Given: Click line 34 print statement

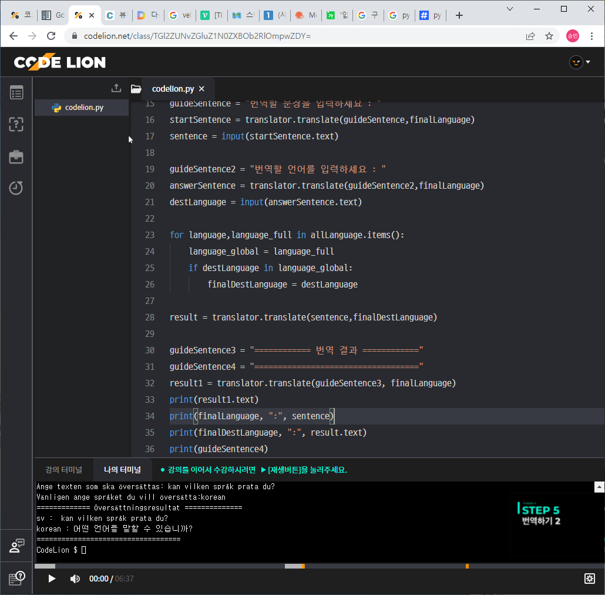Looking at the screenshot, I should [252, 416].
